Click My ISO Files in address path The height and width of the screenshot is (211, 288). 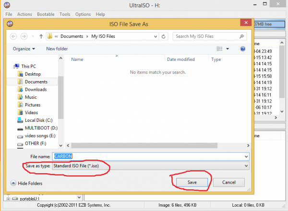coord(103,36)
